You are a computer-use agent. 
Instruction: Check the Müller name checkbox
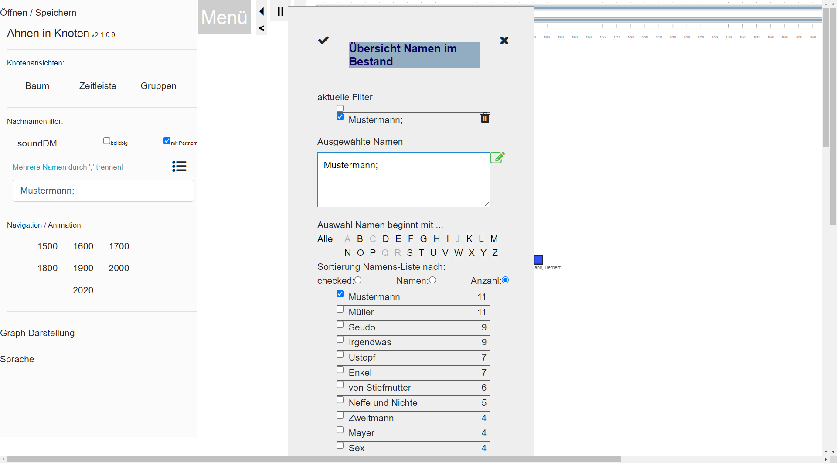point(340,310)
